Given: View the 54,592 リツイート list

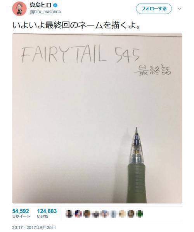Looking at the screenshot, I should (21, 213).
